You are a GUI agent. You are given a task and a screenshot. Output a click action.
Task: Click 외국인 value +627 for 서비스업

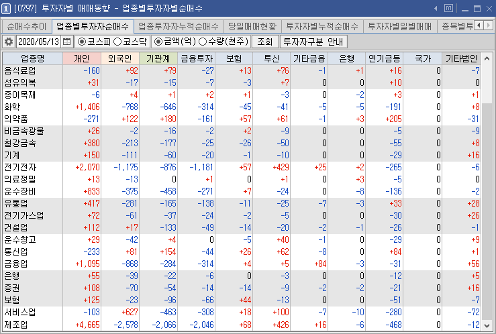coord(130,312)
